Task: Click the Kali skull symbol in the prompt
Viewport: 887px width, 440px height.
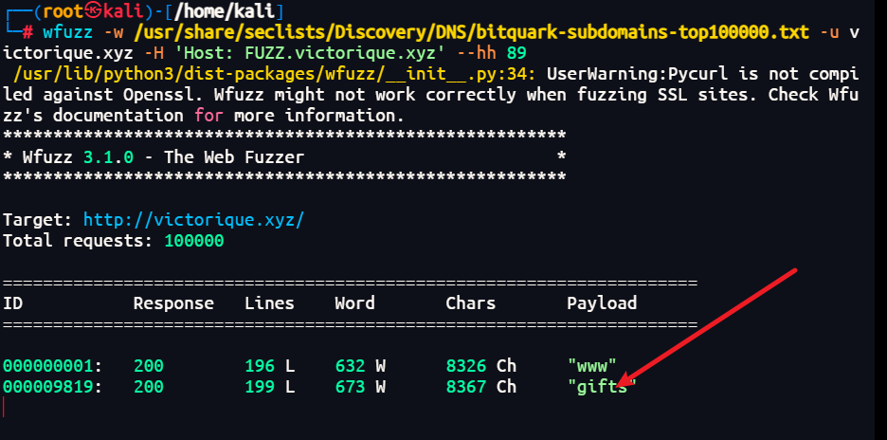Action: [x=90, y=10]
